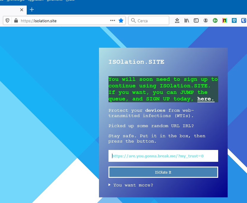The width and height of the screenshot is (247, 203).
Task: Toggle the sidebar view icon
Action: 196,20
